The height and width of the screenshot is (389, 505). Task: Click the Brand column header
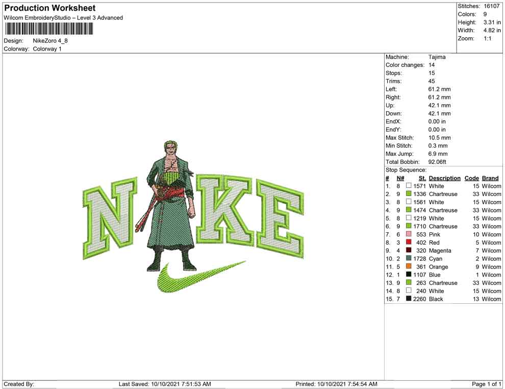[x=490, y=178]
